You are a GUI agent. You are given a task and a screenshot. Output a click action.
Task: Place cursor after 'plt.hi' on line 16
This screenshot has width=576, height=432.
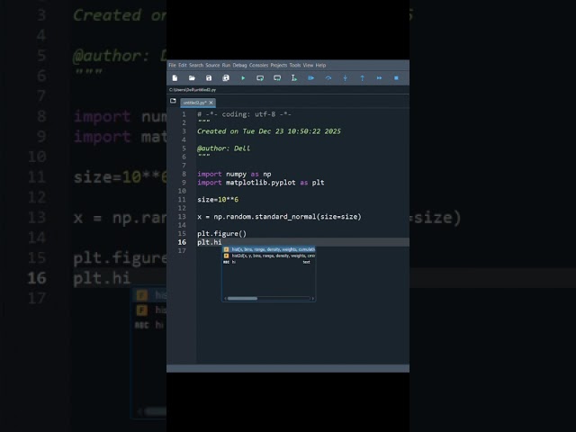click(x=222, y=242)
